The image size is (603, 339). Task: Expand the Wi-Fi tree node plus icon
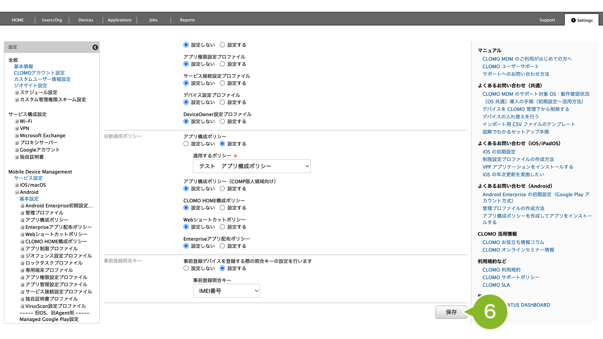pyautogui.click(x=17, y=121)
